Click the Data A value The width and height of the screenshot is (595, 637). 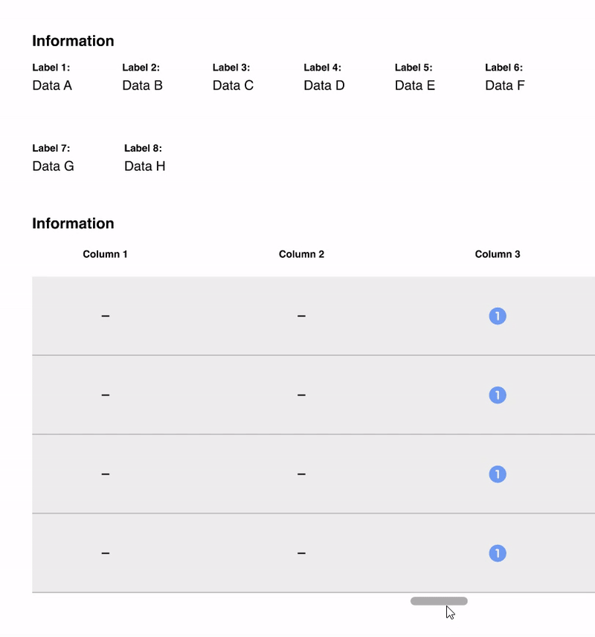point(52,85)
